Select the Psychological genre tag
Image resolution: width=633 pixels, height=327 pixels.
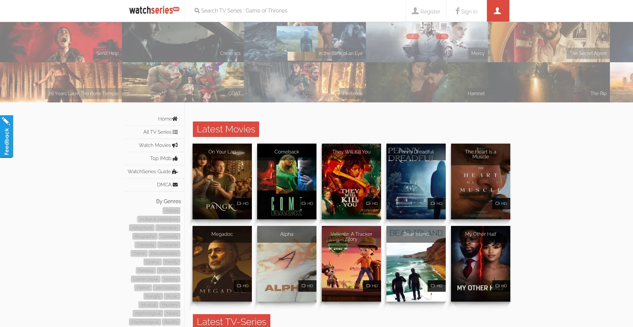coord(145,322)
